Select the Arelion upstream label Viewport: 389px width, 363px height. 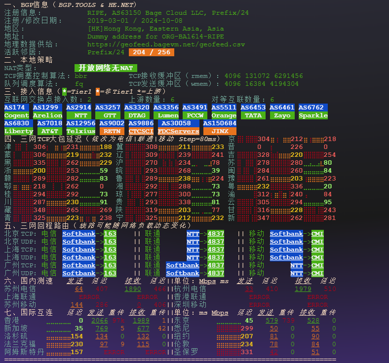(47, 115)
